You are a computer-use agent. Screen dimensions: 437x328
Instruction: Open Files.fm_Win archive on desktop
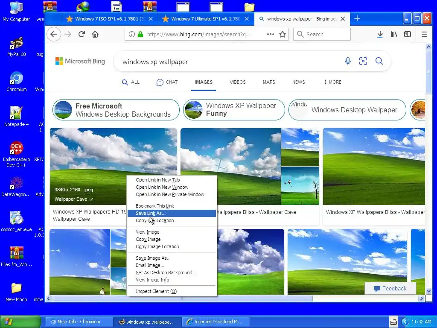[16, 257]
